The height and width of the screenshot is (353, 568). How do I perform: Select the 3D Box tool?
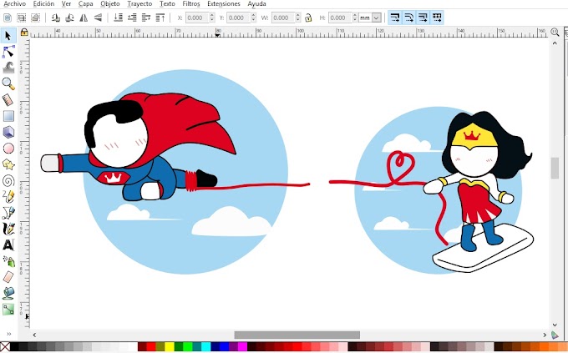click(8, 132)
